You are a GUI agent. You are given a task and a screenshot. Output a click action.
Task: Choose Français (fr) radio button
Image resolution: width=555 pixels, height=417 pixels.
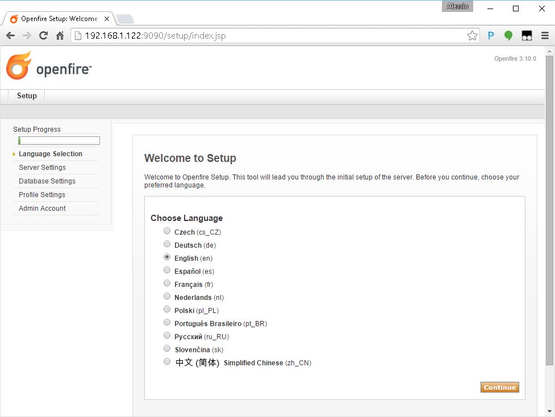click(167, 283)
